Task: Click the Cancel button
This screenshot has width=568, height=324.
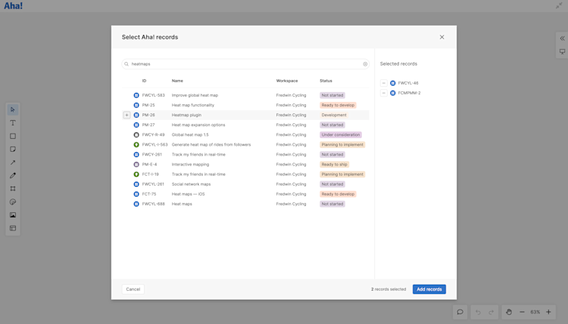Action: tap(133, 289)
